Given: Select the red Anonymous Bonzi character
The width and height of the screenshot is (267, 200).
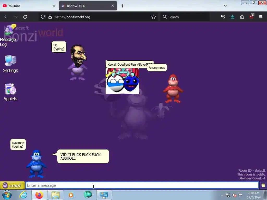Looking at the screenshot, I should (173, 89).
